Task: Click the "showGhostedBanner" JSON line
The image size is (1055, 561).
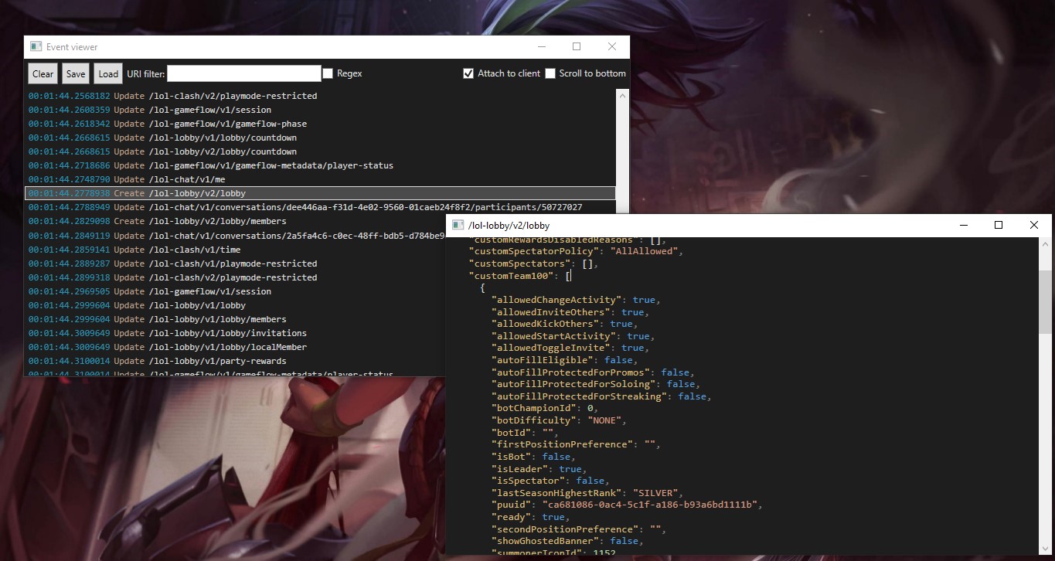Action: point(567,541)
